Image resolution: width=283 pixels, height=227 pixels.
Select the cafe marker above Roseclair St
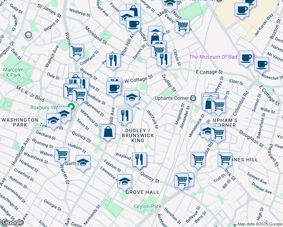(x=261, y=64)
